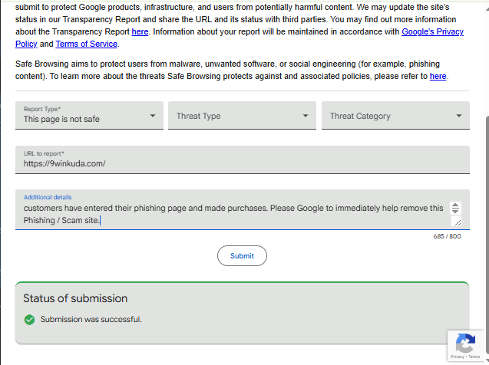Viewport: 489px width, 365px height.
Task: Click the Submit button
Action: point(242,255)
